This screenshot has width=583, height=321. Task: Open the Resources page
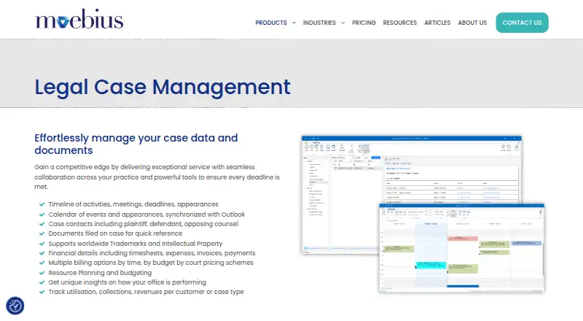[x=399, y=23]
